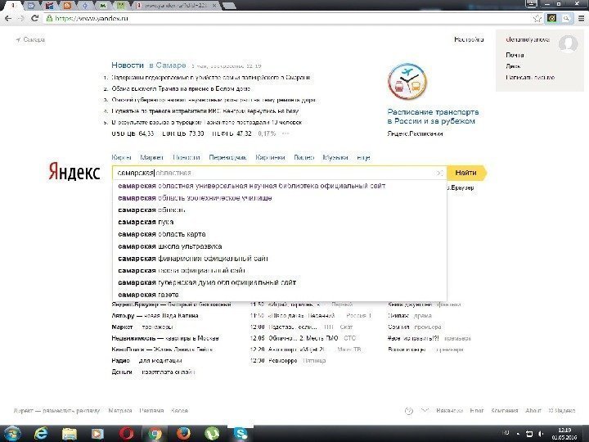Click the browser Forward arrow
589x442 pixels.
point(21,18)
